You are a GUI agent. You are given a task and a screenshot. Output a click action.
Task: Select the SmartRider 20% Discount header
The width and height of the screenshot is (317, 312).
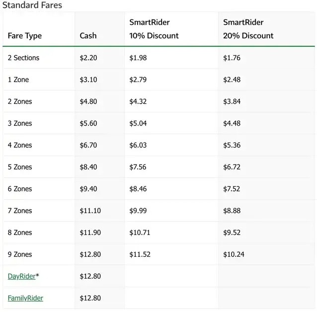[248, 29]
